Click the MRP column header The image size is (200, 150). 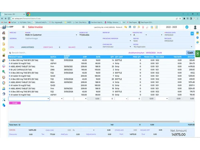click(x=85, y=57)
